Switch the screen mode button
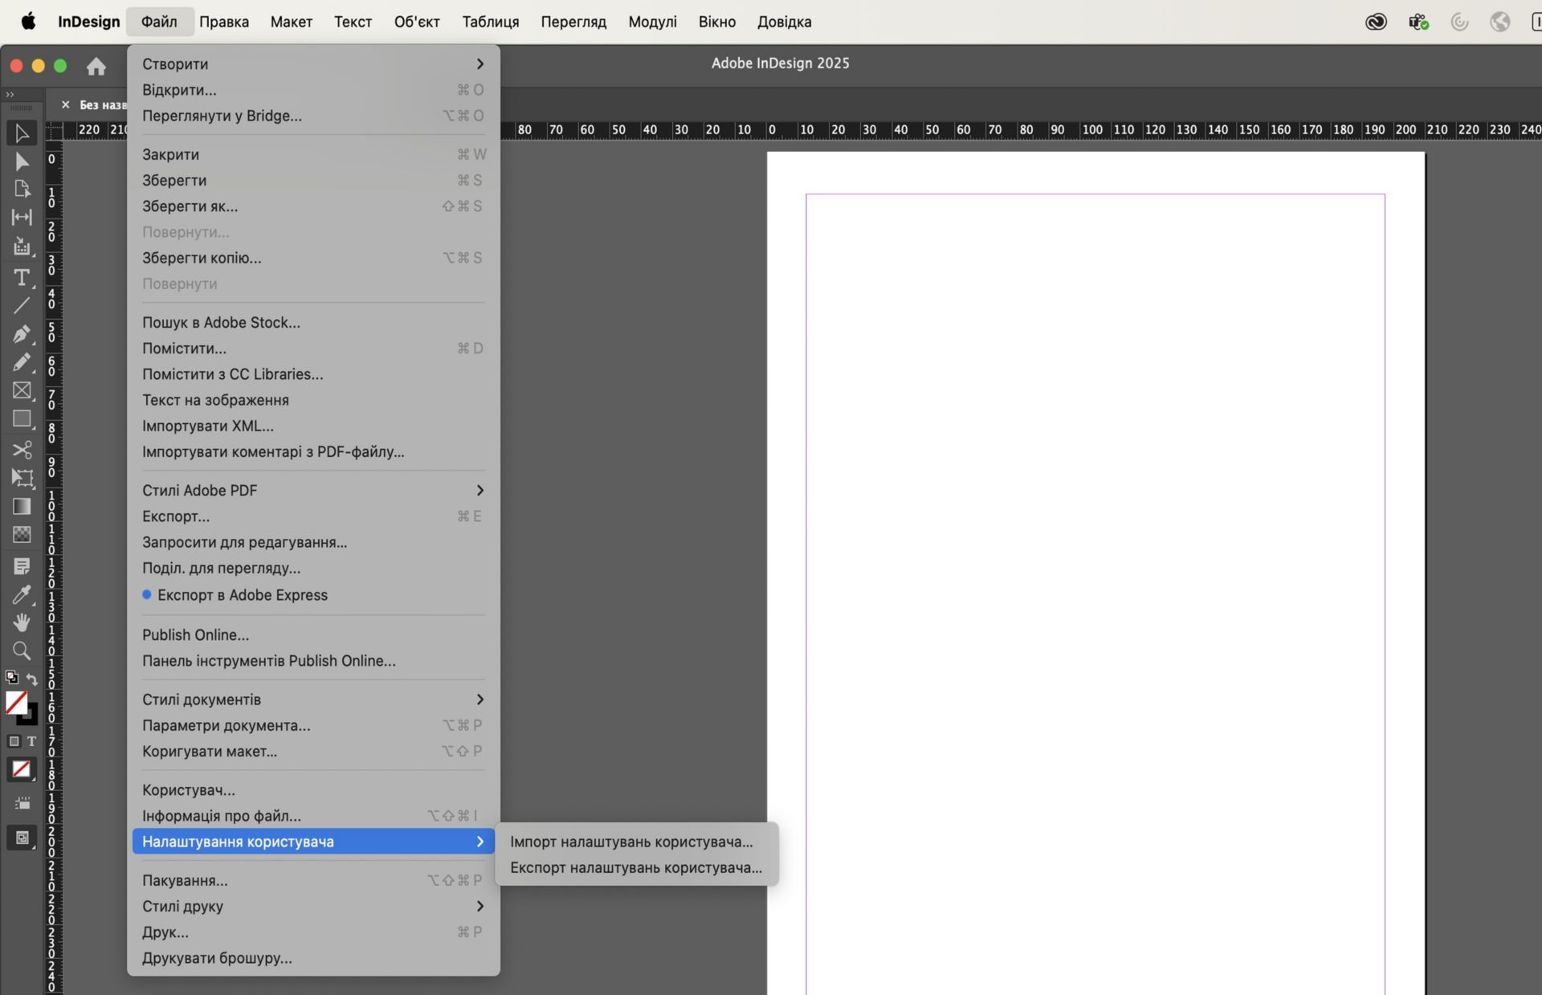 pyautogui.click(x=22, y=838)
